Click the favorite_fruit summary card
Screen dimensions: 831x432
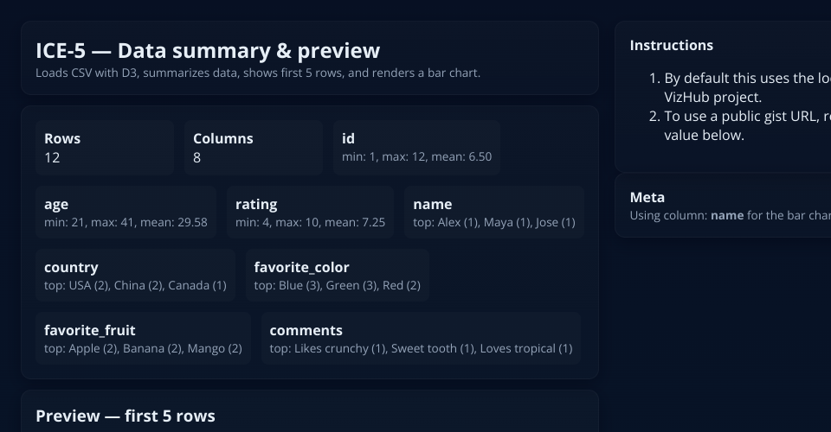pos(143,339)
